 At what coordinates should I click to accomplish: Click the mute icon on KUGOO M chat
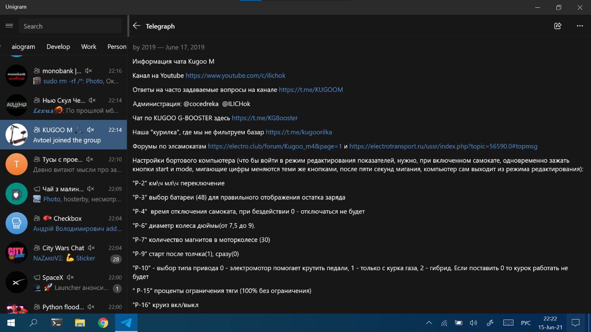[x=90, y=130]
